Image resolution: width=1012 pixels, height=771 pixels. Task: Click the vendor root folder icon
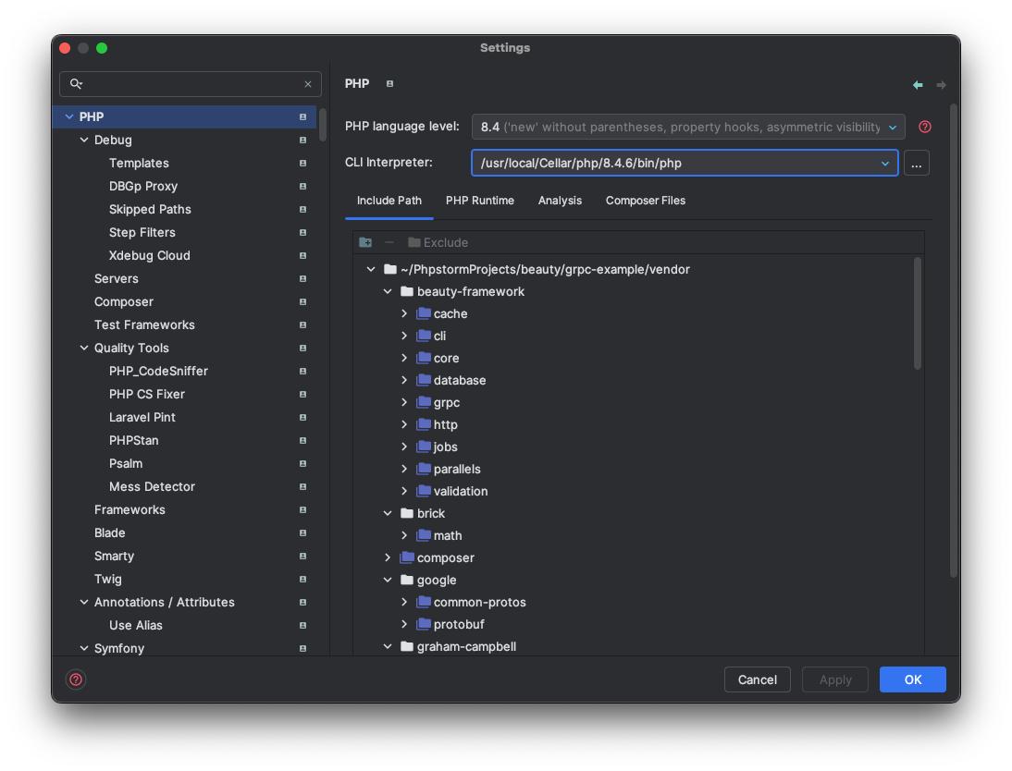tap(389, 269)
